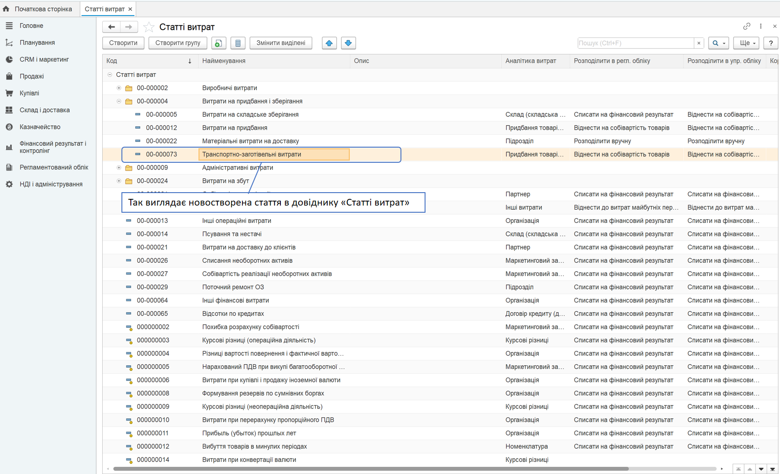Expand the Адміністративні витрати folder
This screenshot has width=780, height=474.
point(119,168)
